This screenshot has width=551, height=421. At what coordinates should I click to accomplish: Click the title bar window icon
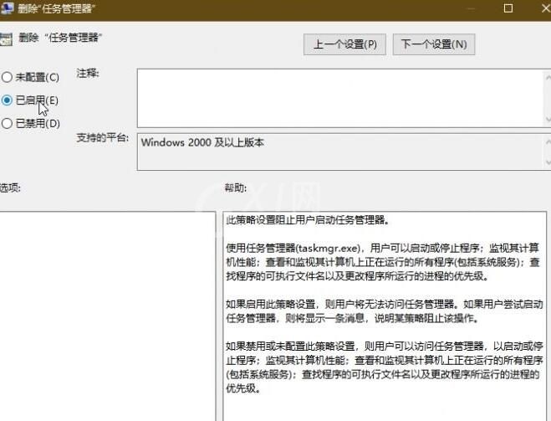pos(7,8)
